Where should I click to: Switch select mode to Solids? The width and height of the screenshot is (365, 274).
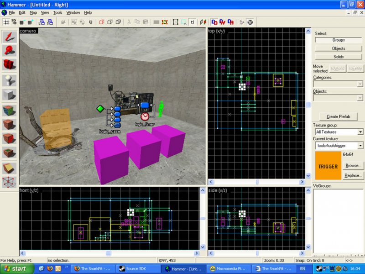tap(338, 57)
